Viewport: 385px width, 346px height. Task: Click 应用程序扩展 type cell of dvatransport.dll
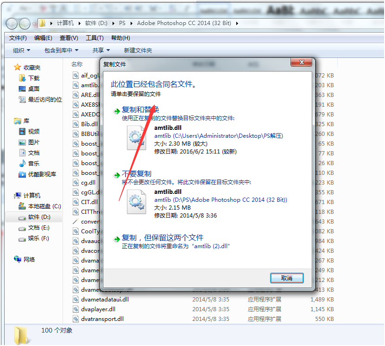pos(265,319)
